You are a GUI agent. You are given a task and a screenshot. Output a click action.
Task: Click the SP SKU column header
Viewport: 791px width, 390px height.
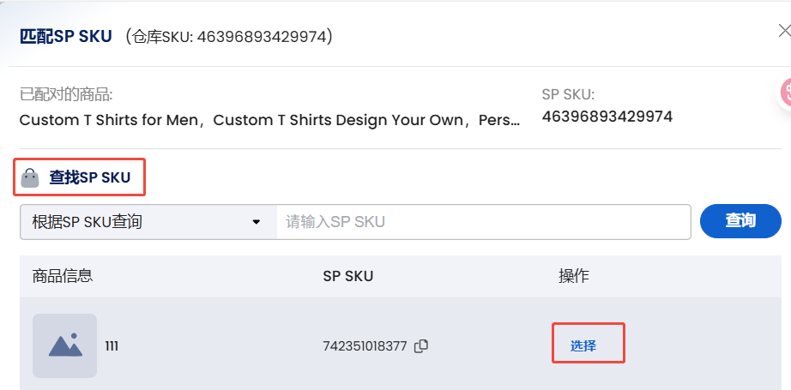tap(347, 276)
